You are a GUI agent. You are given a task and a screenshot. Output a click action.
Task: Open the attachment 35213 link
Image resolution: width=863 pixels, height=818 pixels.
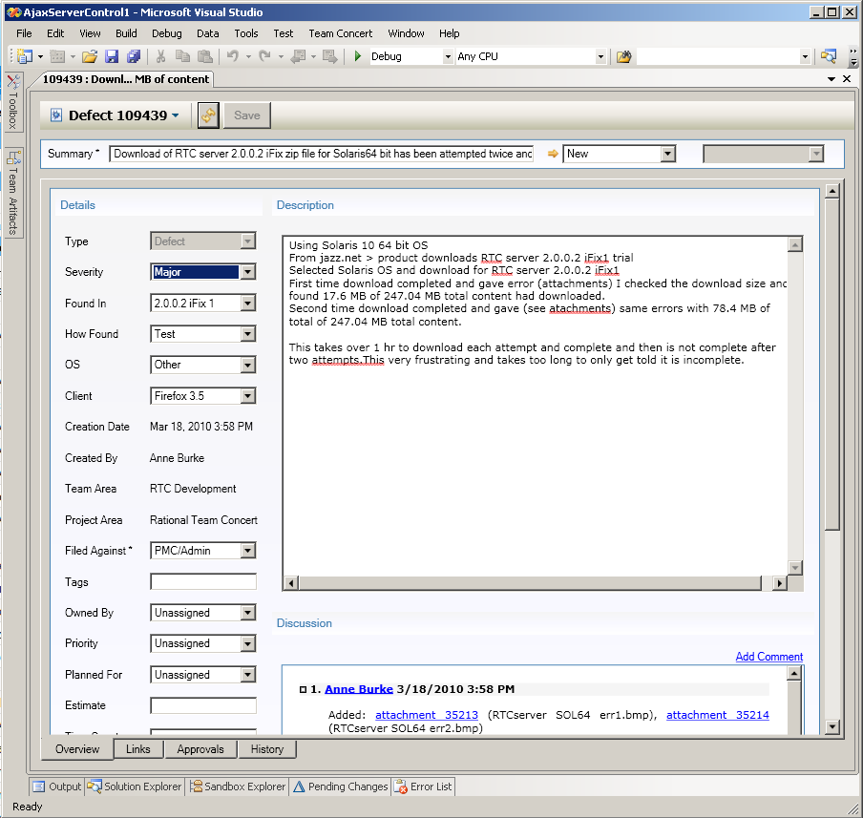click(427, 715)
